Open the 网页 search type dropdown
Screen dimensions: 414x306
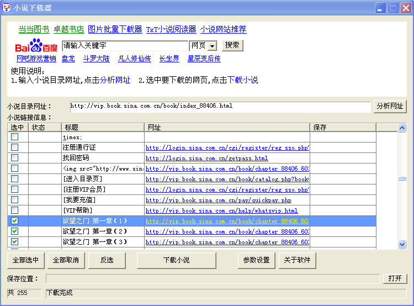click(212, 46)
